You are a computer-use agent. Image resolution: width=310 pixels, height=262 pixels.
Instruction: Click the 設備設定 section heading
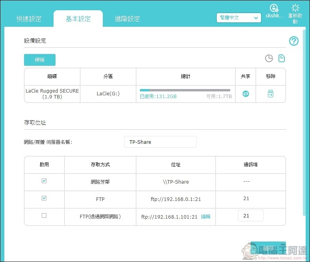35,41
